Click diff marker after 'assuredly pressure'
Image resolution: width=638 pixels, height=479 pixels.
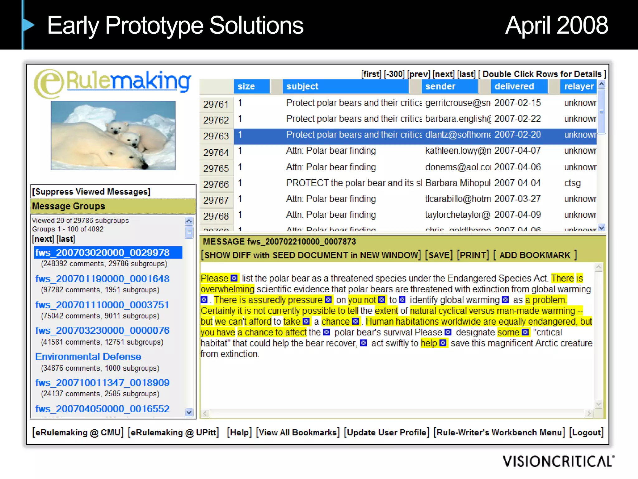click(328, 300)
